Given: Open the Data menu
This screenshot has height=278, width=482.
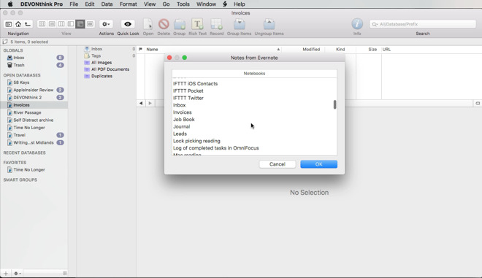Looking at the screenshot, I should click(107, 4).
